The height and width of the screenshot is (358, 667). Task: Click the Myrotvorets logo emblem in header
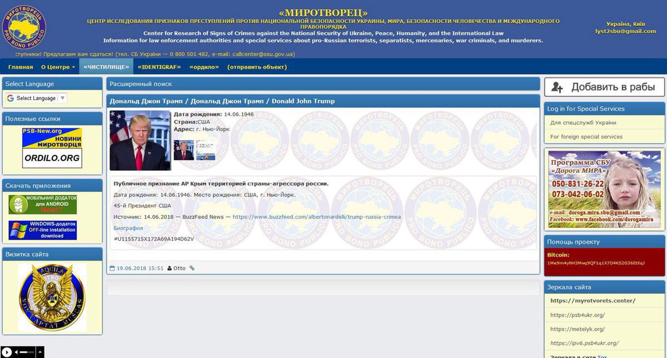point(24,27)
